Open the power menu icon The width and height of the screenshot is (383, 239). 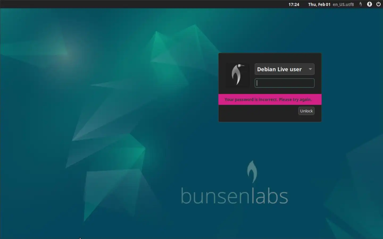click(378, 4)
